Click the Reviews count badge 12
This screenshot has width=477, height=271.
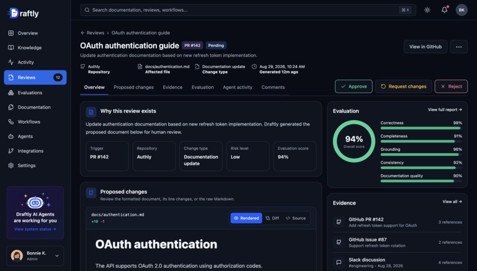pyautogui.click(x=58, y=78)
